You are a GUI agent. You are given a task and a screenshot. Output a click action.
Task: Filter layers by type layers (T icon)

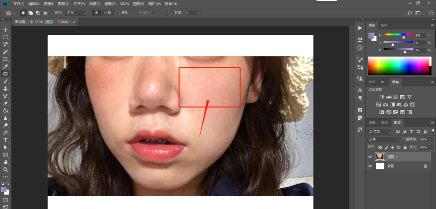pos(412,132)
